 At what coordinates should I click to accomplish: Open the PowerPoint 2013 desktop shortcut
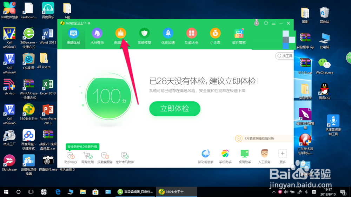(x=48, y=114)
